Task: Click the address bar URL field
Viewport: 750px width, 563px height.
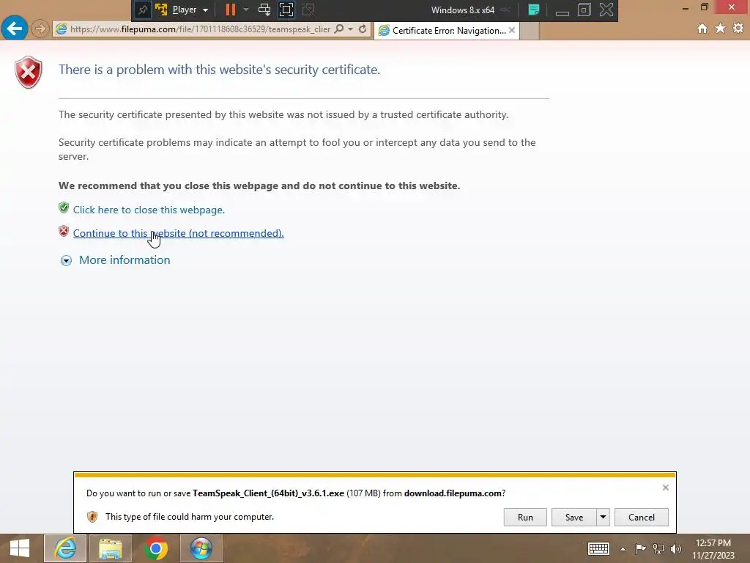Action: pos(200,29)
